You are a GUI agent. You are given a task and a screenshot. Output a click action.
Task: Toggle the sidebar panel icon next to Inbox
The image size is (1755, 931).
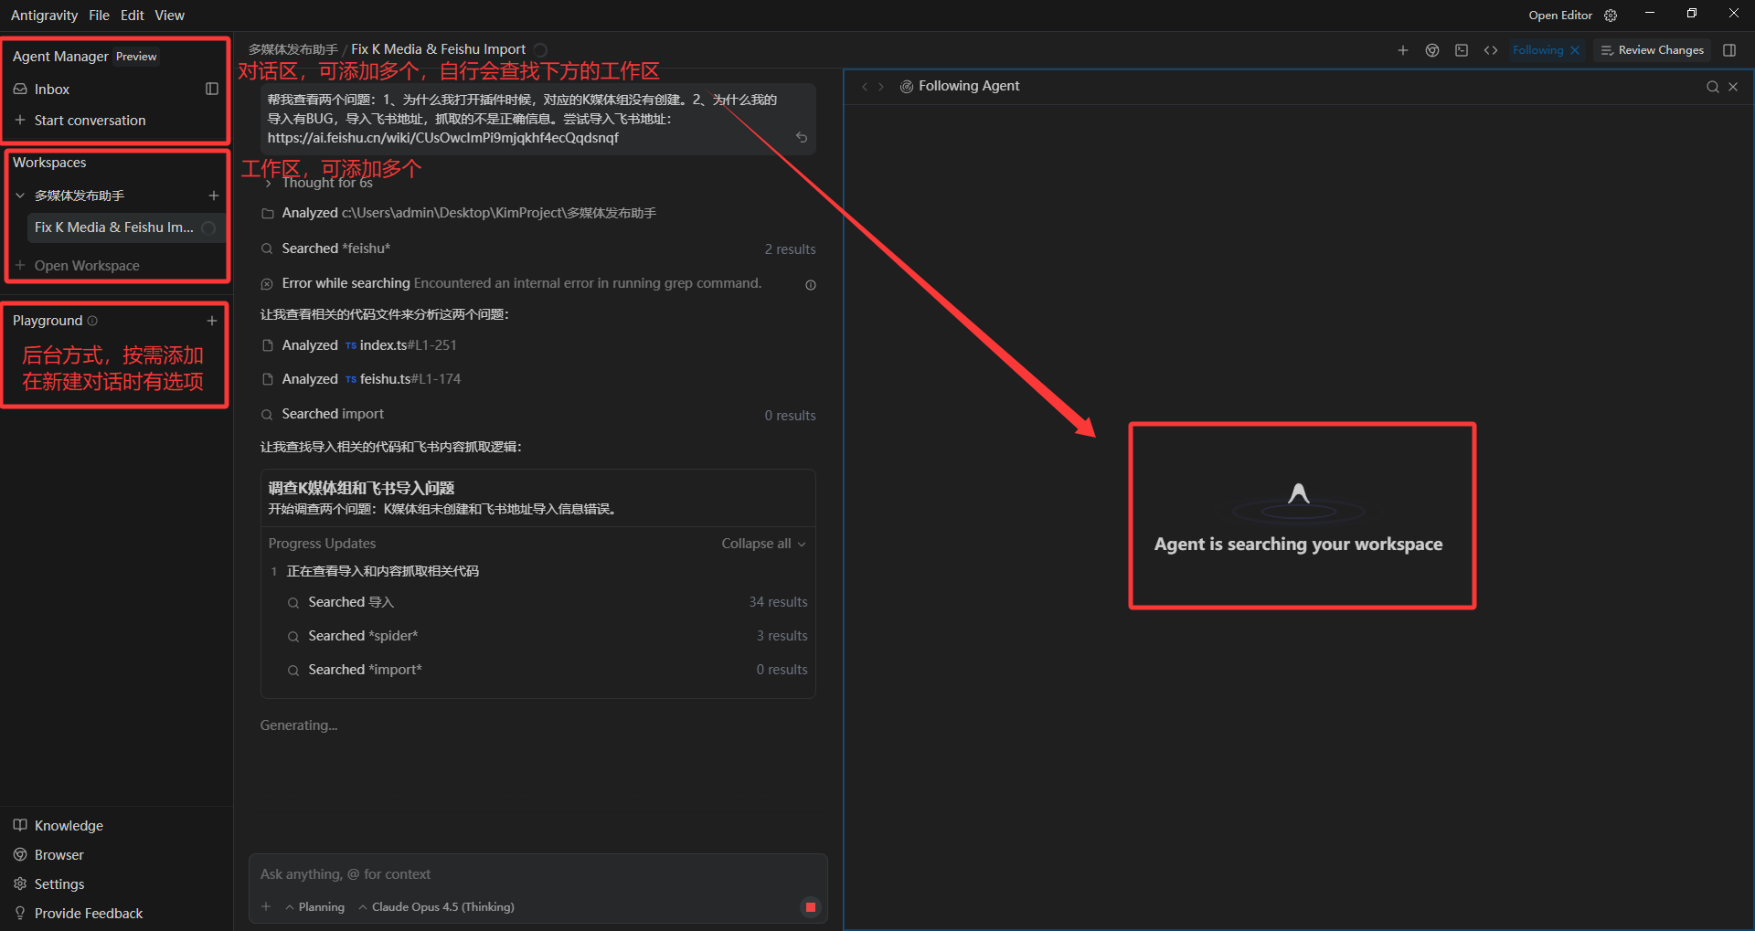[x=212, y=89]
